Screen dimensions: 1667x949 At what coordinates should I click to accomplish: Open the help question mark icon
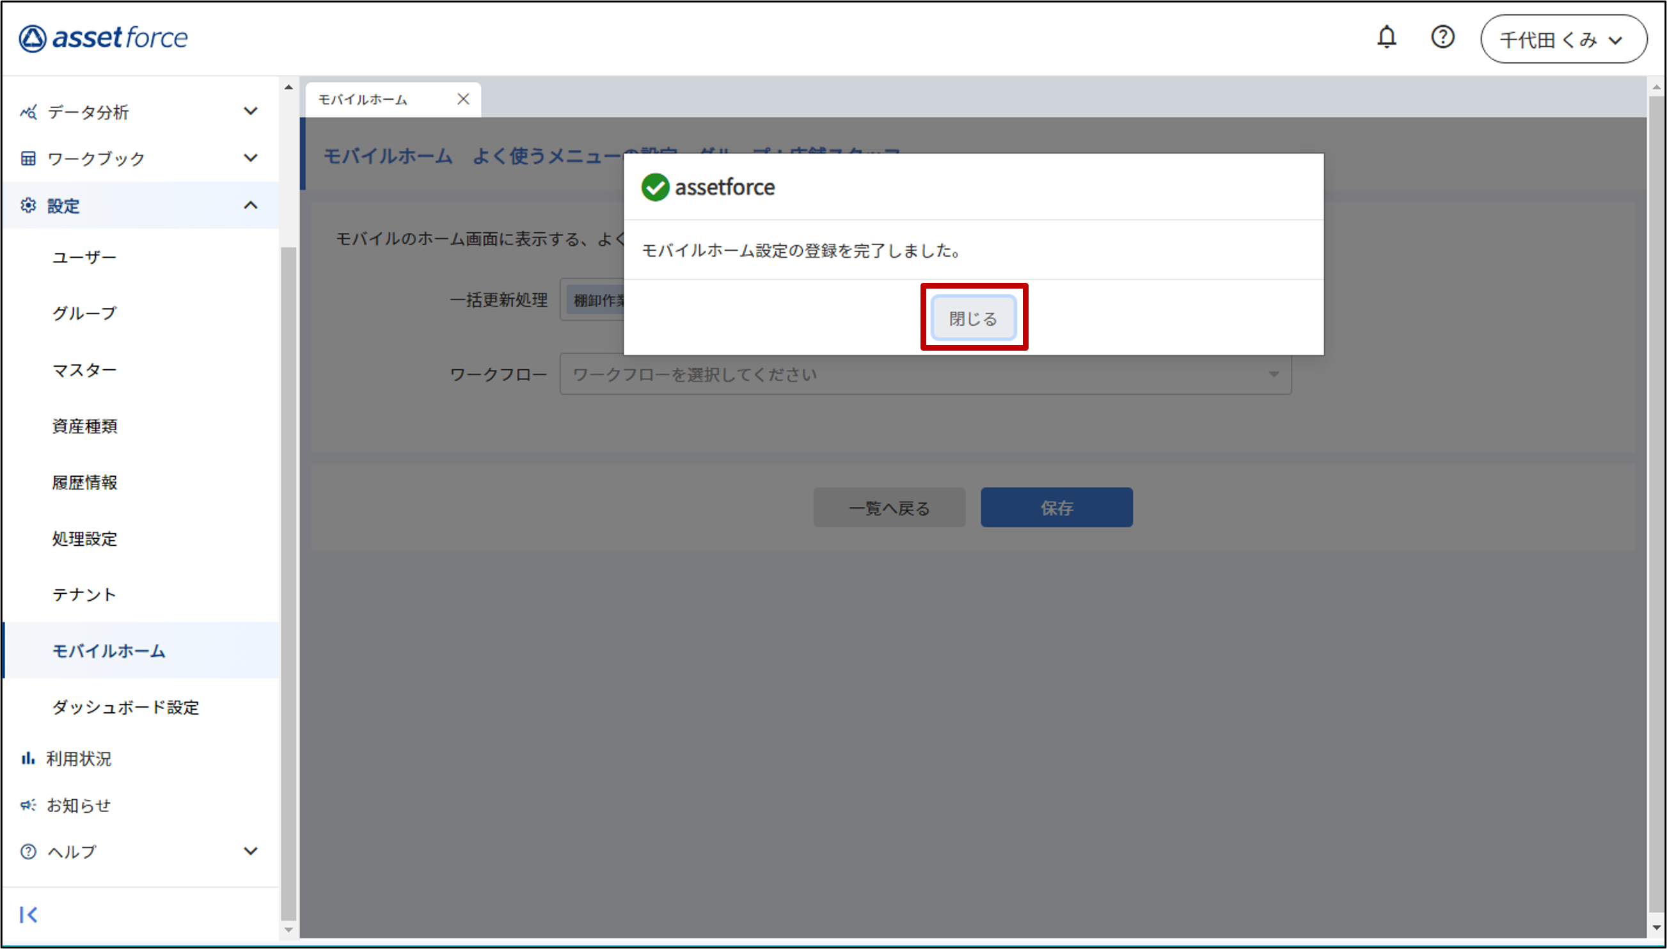coord(1442,37)
